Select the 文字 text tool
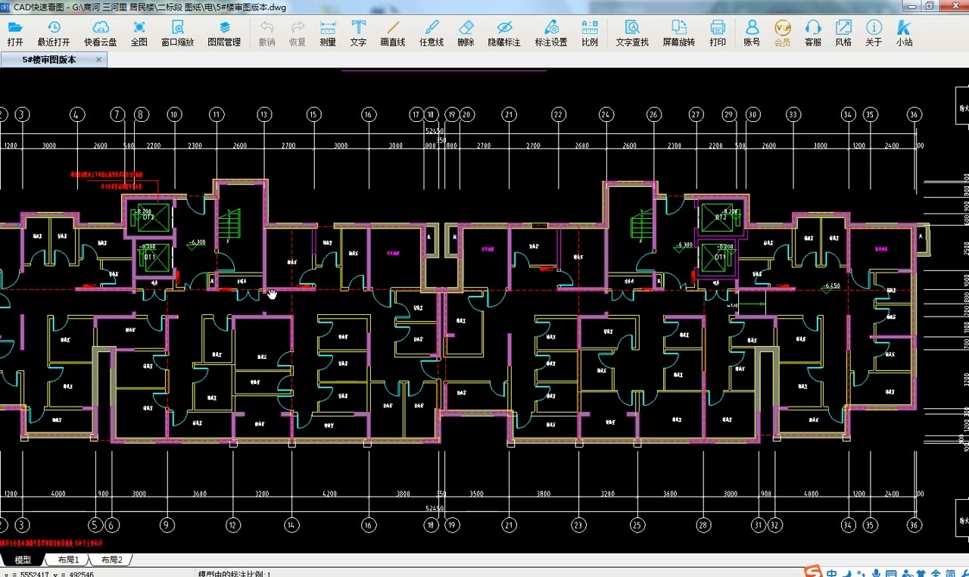The image size is (969, 577). pyautogui.click(x=358, y=33)
